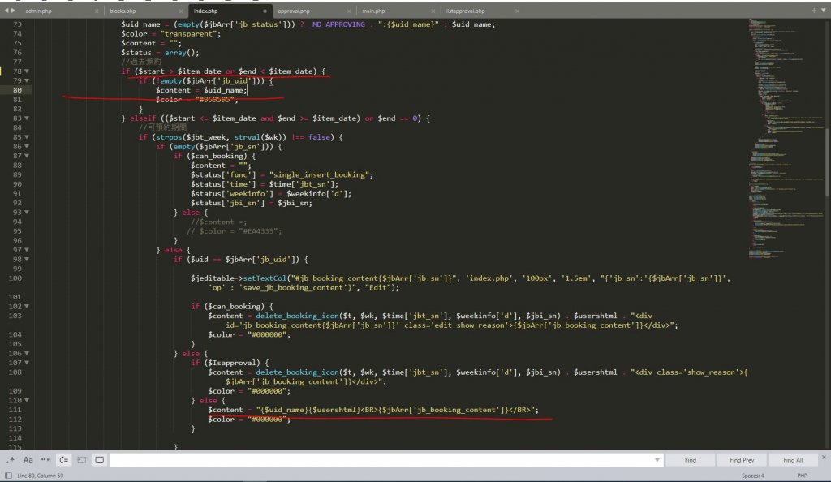Close the approval.php tab
831x482 pixels.
[349, 11]
